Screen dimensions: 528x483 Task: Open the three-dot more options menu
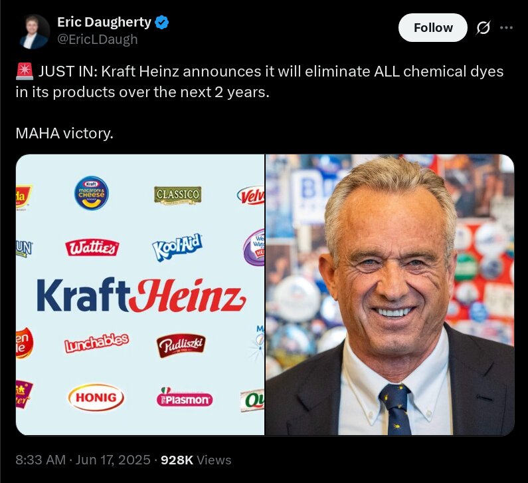pos(507,28)
